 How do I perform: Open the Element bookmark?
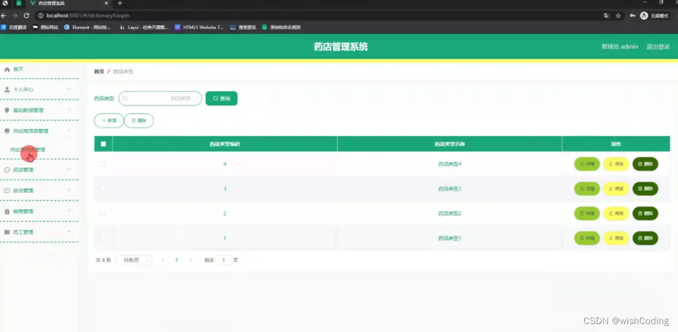tap(87, 27)
